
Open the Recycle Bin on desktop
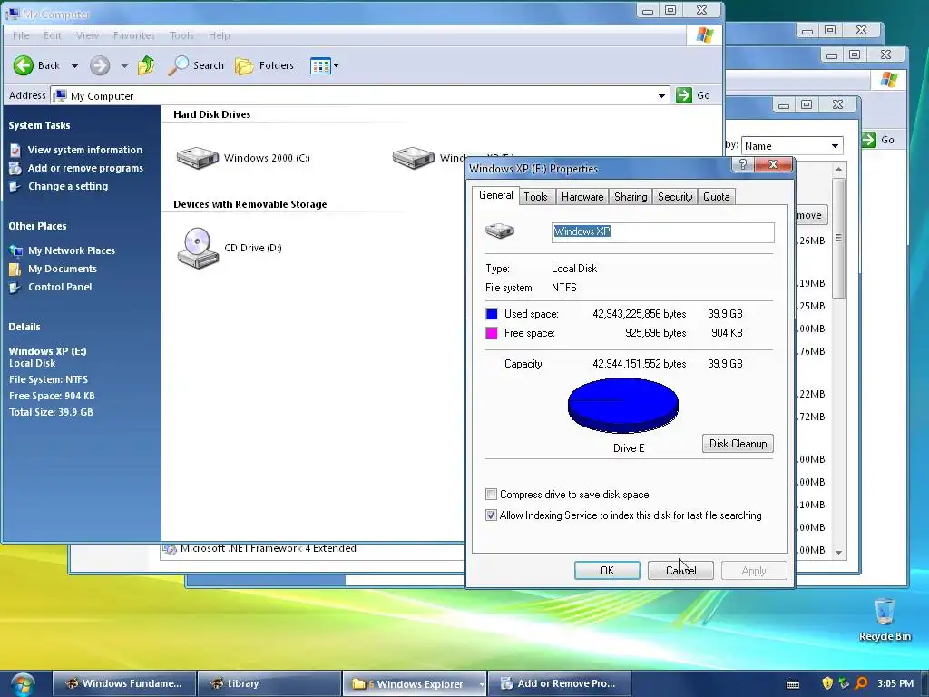(x=885, y=619)
